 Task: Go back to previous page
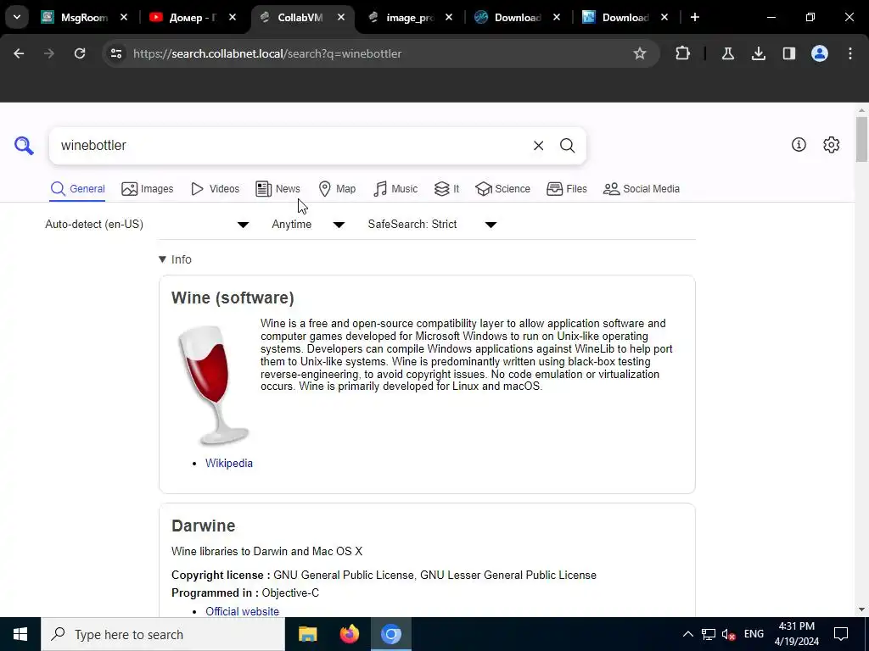click(19, 53)
